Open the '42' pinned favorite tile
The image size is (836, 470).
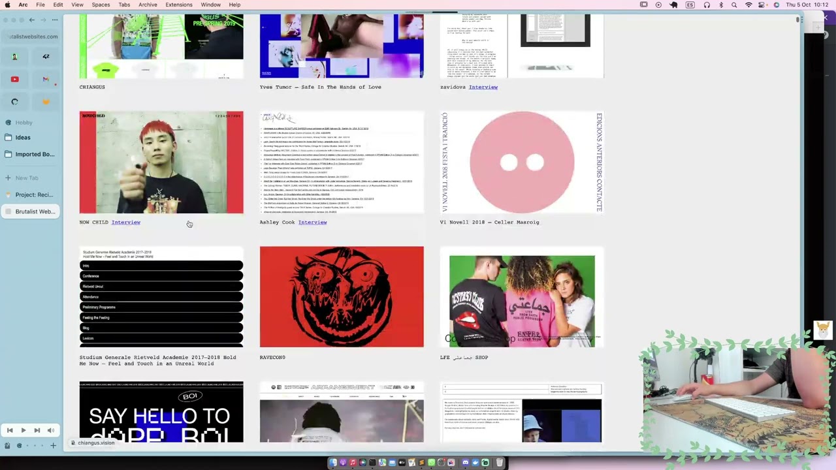click(x=46, y=57)
